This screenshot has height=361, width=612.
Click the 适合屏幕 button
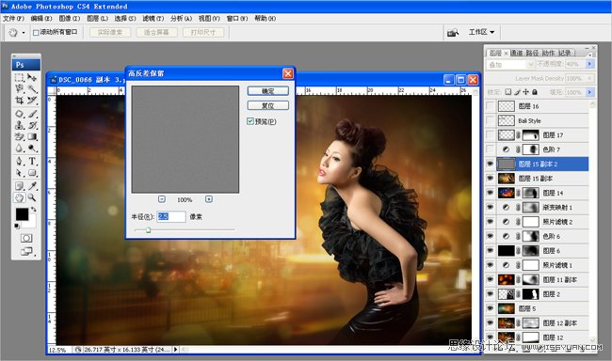coord(156,32)
